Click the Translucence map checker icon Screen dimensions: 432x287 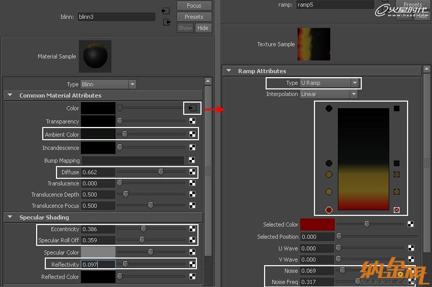(192, 183)
